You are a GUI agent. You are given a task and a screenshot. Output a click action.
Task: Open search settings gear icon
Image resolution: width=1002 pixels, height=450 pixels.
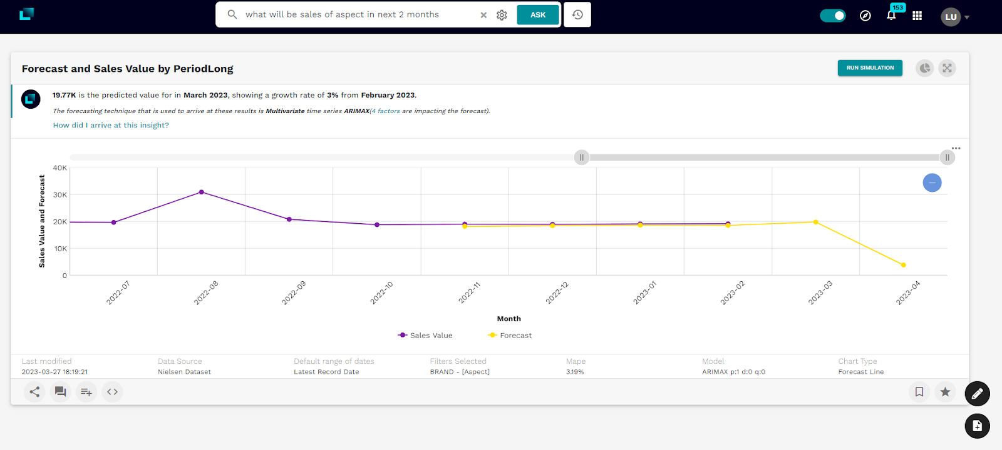(x=502, y=15)
